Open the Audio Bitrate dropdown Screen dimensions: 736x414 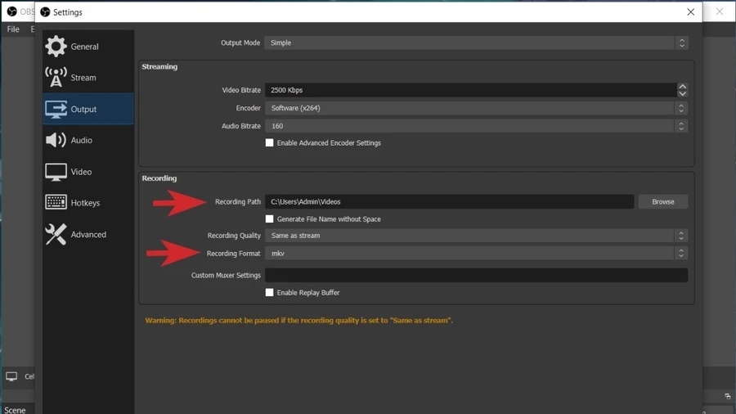[476, 126]
